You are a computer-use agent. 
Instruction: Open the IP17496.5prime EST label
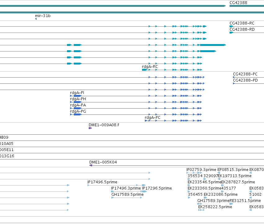pos(102,182)
